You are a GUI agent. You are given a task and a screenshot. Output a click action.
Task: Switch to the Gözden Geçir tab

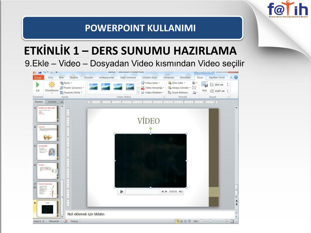(149, 77)
